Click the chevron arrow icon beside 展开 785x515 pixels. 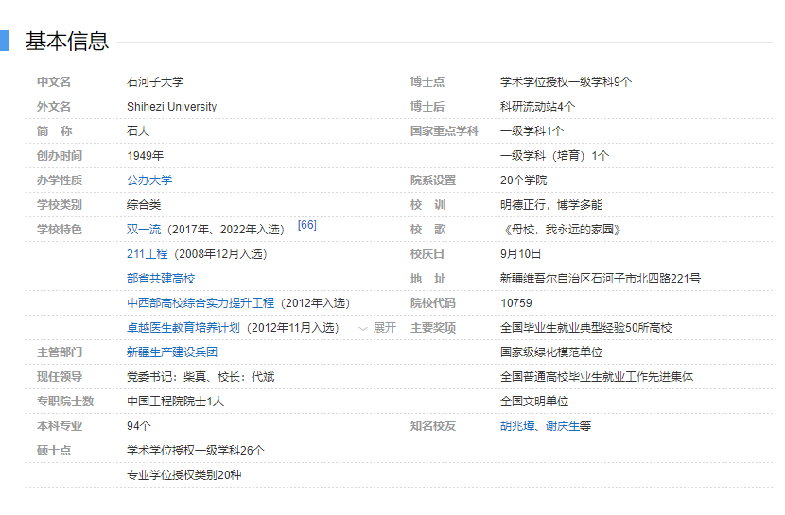(363, 329)
